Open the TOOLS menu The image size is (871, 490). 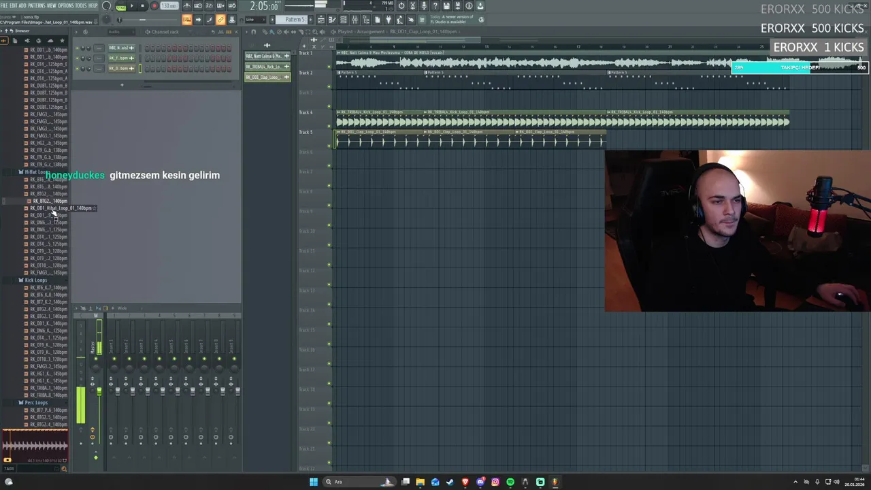[x=81, y=5]
